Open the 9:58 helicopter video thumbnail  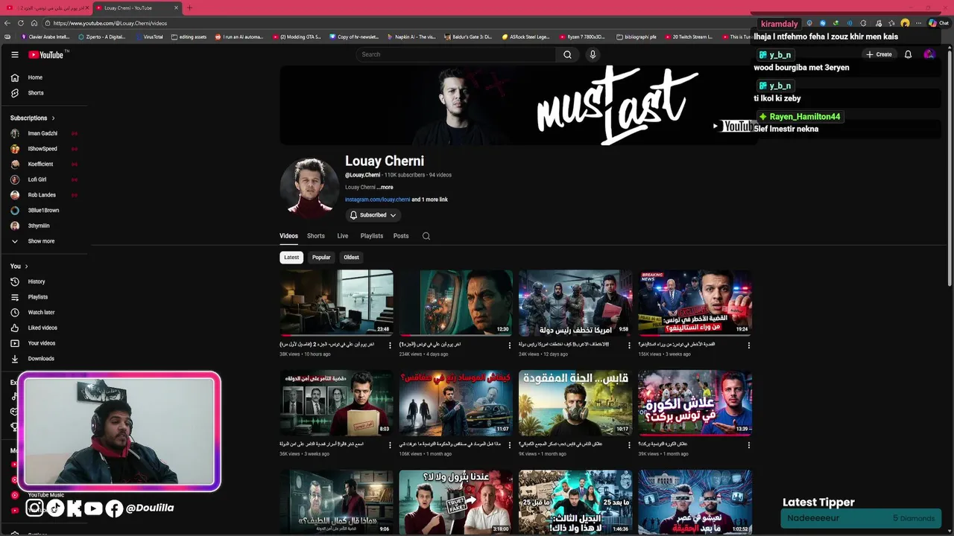[575, 302]
